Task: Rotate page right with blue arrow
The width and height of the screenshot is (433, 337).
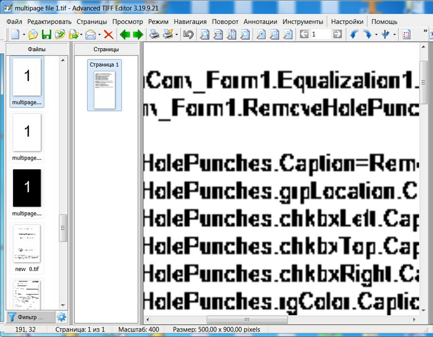Action: 367,35
